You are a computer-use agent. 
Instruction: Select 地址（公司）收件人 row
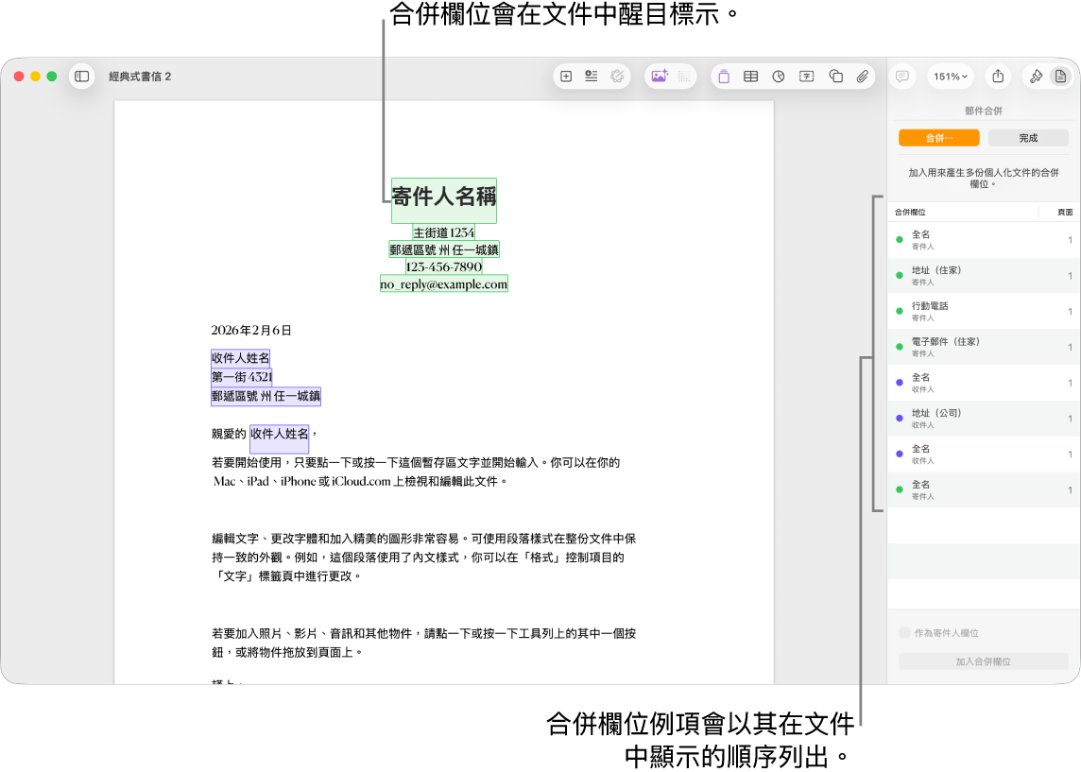click(x=984, y=419)
